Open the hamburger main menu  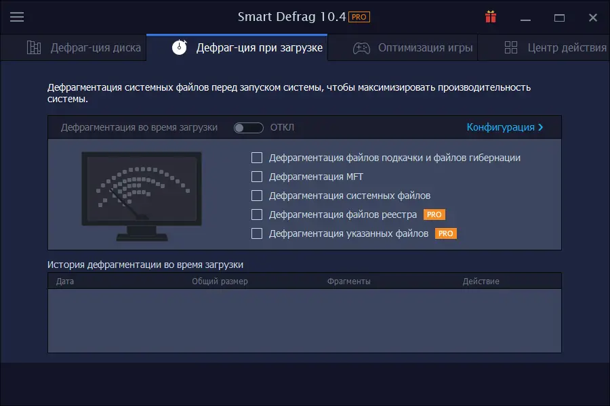[x=17, y=16]
